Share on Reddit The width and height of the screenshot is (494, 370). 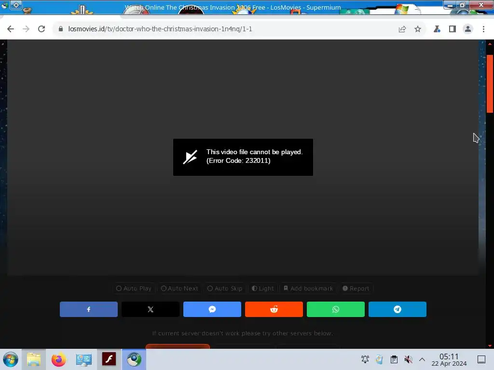274,309
